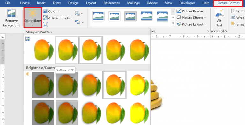This screenshot has width=245, height=125.
Task: Open the File menu
Action: pos(8,3)
